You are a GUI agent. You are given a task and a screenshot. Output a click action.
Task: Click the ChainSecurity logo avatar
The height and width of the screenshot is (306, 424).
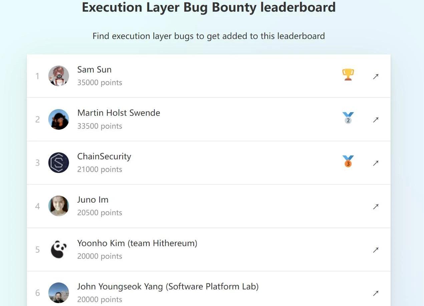[x=59, y=163]
